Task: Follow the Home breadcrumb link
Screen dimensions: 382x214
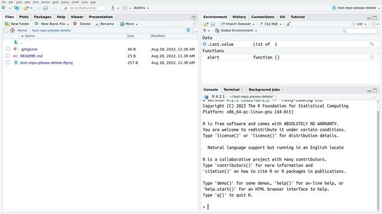Action: coord(22,30)
